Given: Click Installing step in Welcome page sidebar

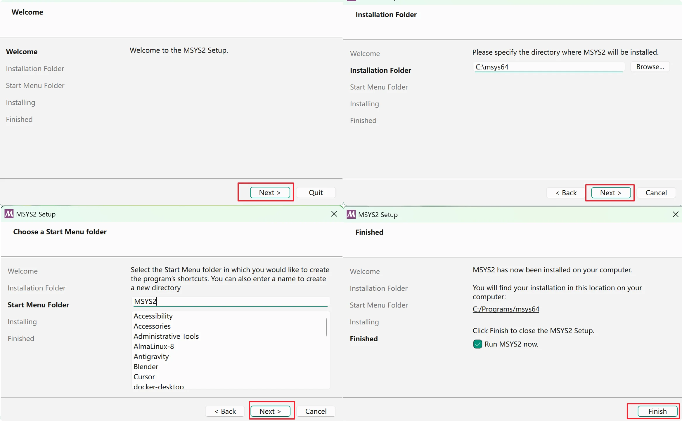Looking at the screenshot, I should pyautogui.click(x=20, y=102).
